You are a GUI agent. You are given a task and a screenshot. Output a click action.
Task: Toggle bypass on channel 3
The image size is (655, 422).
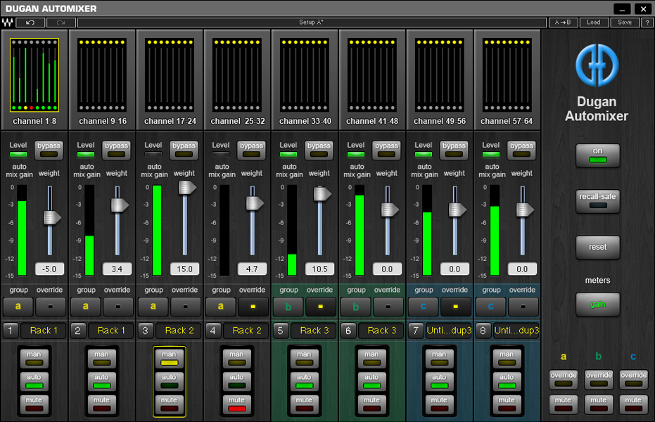click(184, 150)
